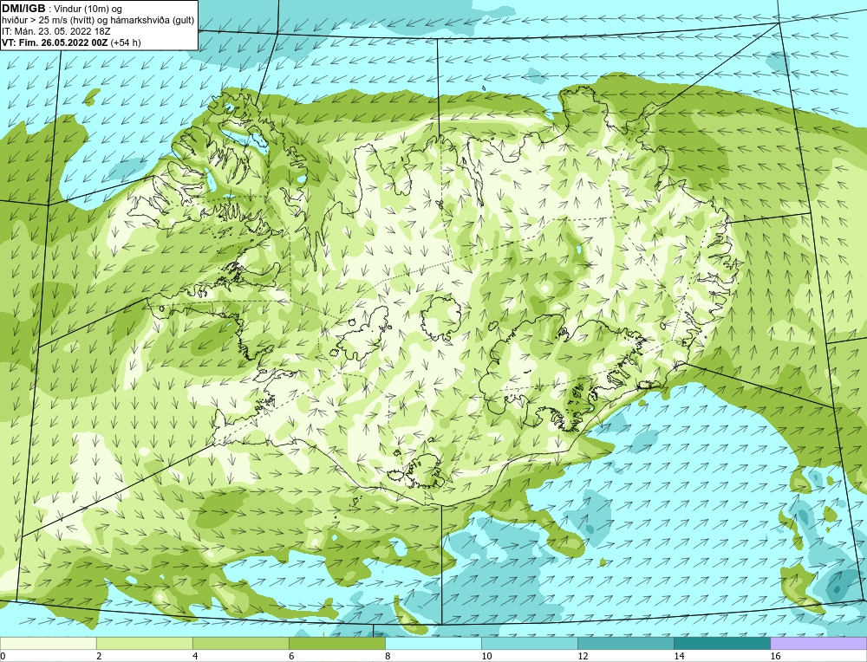Click the legend label '14'
The image size is (867, 662).
point(679,657)
